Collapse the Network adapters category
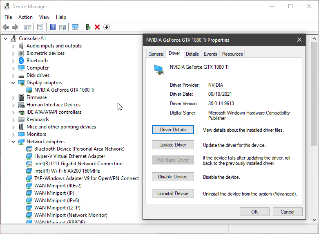319x234 pixels. (x=13, y=142)
